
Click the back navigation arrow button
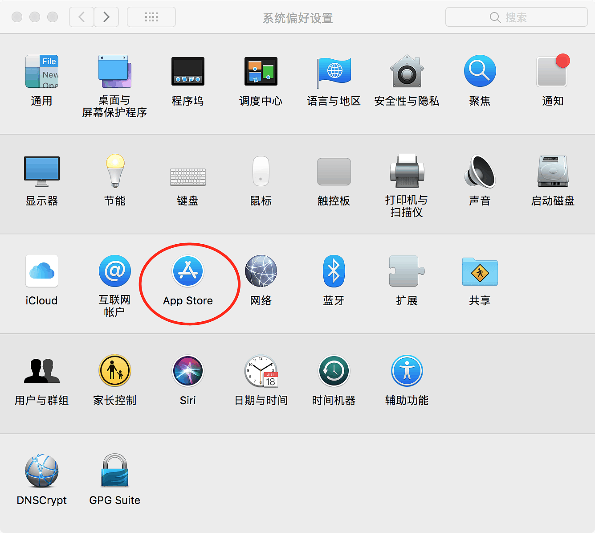[82, 17]
